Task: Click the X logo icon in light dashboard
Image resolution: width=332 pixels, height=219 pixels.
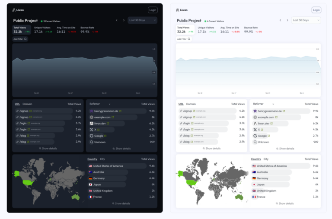Action: click(x=255, y=130)
